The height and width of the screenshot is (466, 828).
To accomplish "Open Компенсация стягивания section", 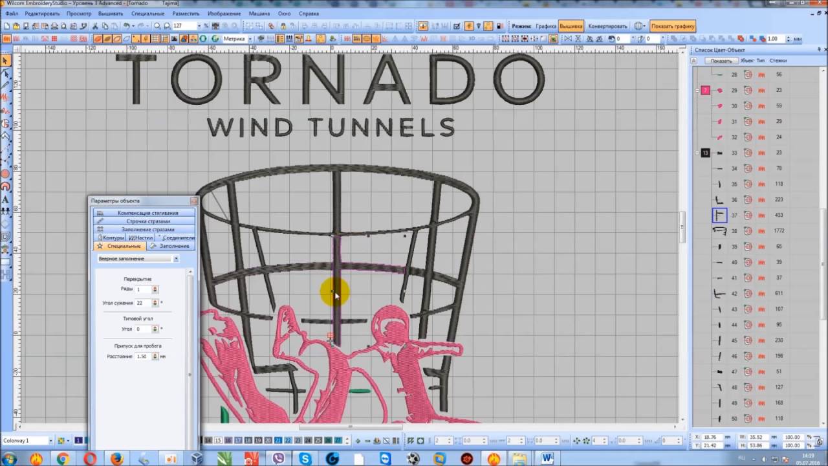I will coord(144,213).
